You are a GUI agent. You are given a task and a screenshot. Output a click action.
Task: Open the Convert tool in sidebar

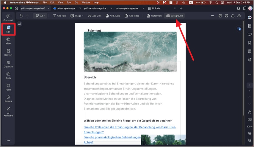8,52
